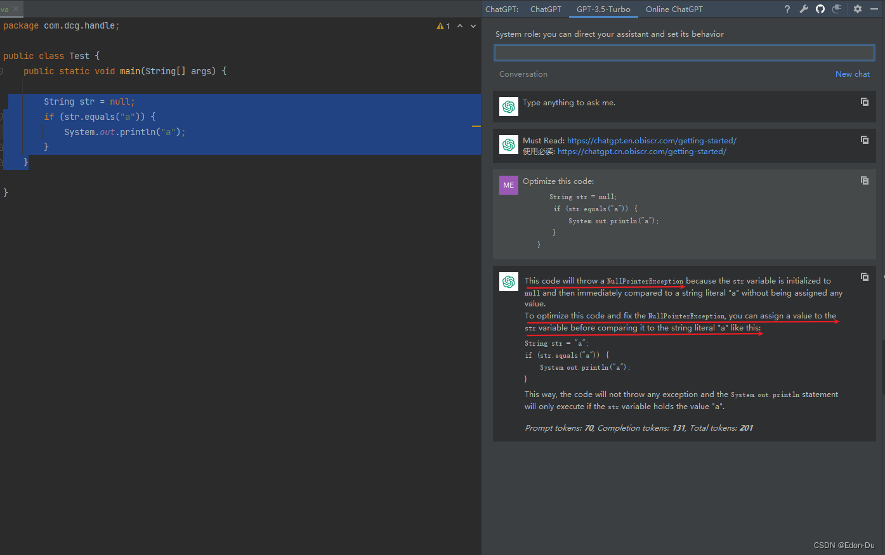Viewport: 885px width, 555px height.
Task: Click the 'Conversation' label
Action: pos(523,74)
